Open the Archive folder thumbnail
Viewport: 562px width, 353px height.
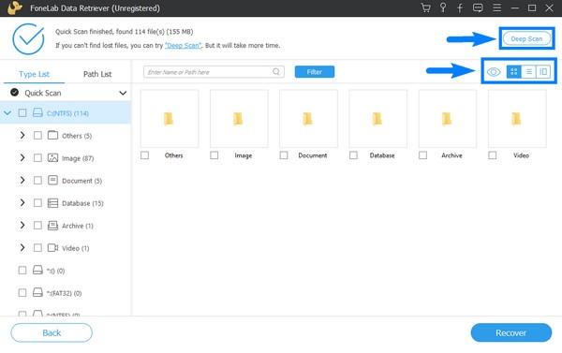[448, 119]
